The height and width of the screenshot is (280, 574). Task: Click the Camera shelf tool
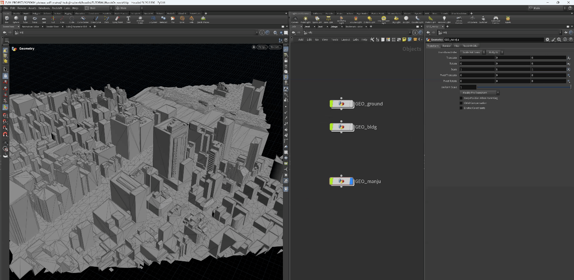coord(295,19)
